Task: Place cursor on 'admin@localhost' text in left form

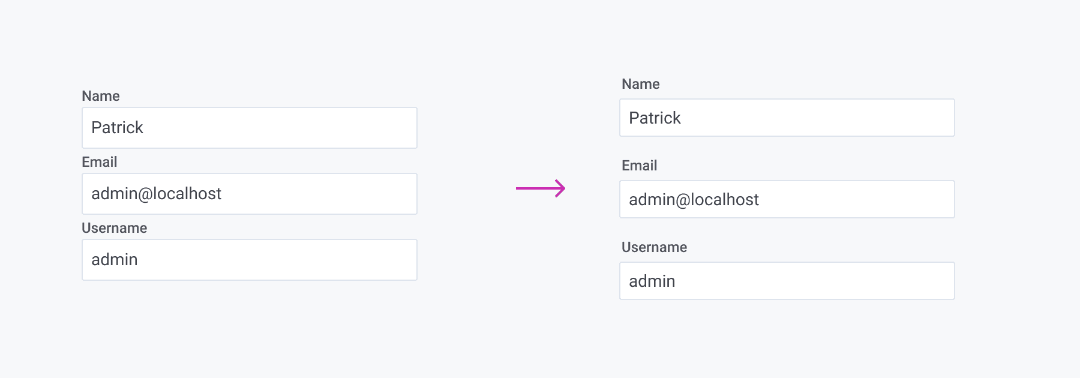Action: point(156,194)
